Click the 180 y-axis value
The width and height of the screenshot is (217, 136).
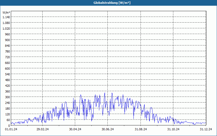[x=8, y=109]
